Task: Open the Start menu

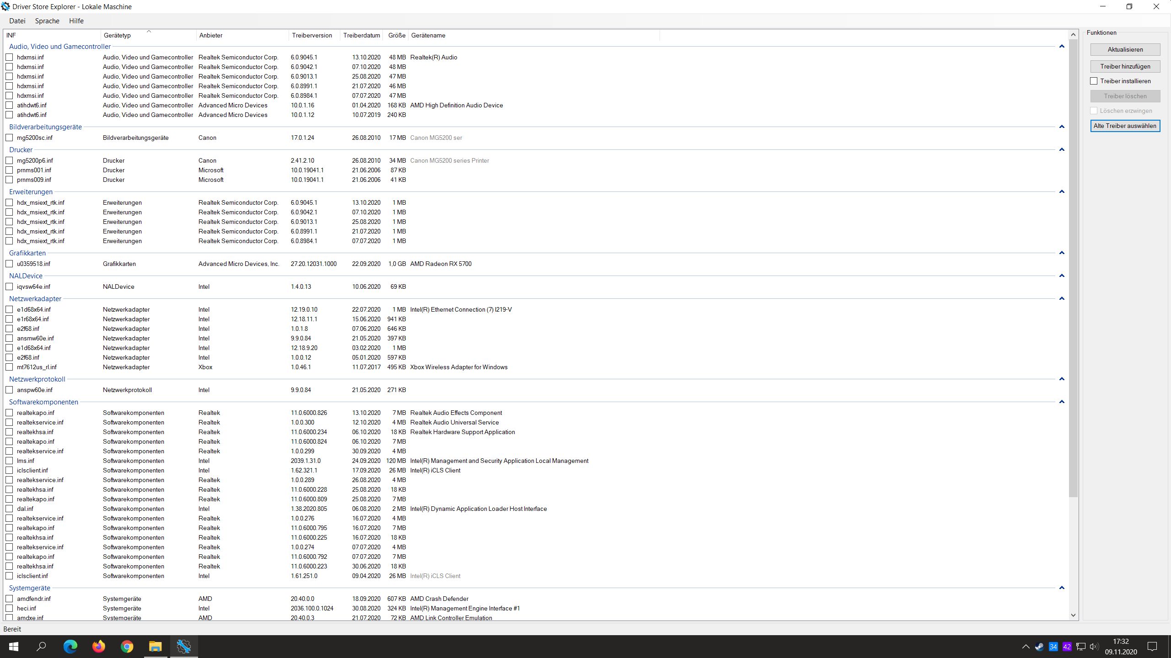Action: (x=14, y=647)
